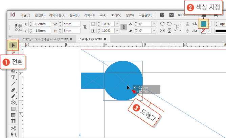
Task: Open the 개체(O) menu
Action: 89,15
